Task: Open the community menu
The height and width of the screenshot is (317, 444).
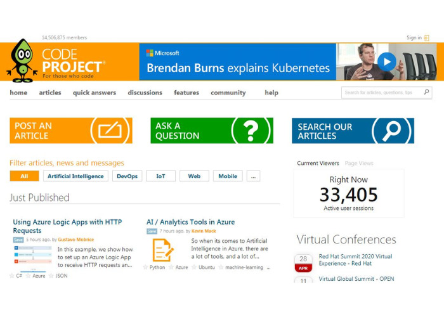Action: point(228,93)
